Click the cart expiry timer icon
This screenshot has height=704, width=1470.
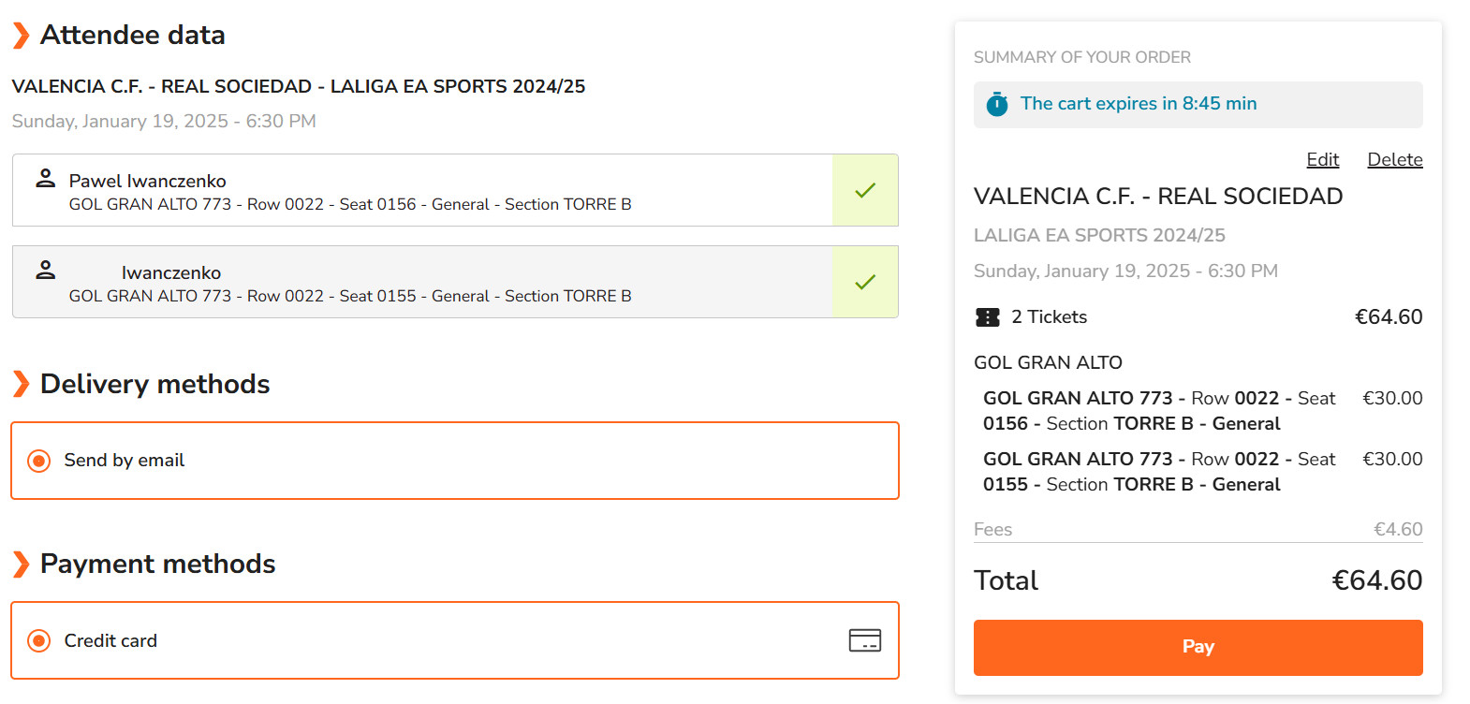pos(997,104)
